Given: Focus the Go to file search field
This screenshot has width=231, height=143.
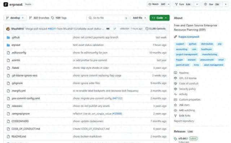Looking at the screenshot, I should pyautogui.click(x=108, y=18).
